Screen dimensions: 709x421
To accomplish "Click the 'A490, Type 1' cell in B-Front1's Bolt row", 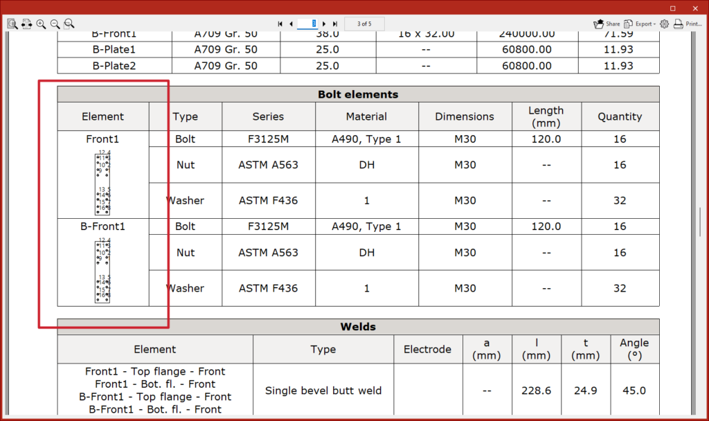I will coord(367,226).
